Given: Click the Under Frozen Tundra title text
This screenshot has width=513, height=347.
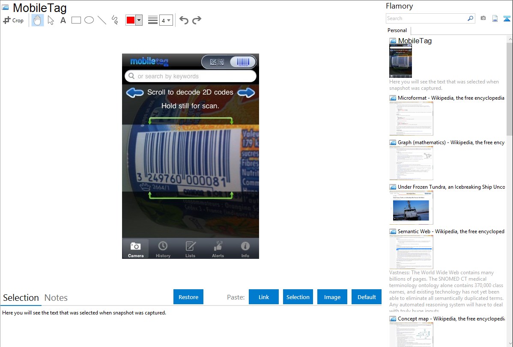Looking at the screenshot, I should coord(451,187).
